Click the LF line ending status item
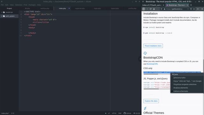The image size is (204, 115). 109,113
